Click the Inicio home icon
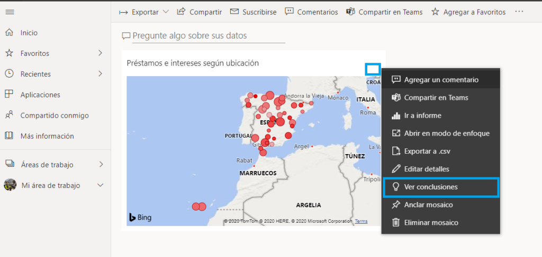 (10, 33)
